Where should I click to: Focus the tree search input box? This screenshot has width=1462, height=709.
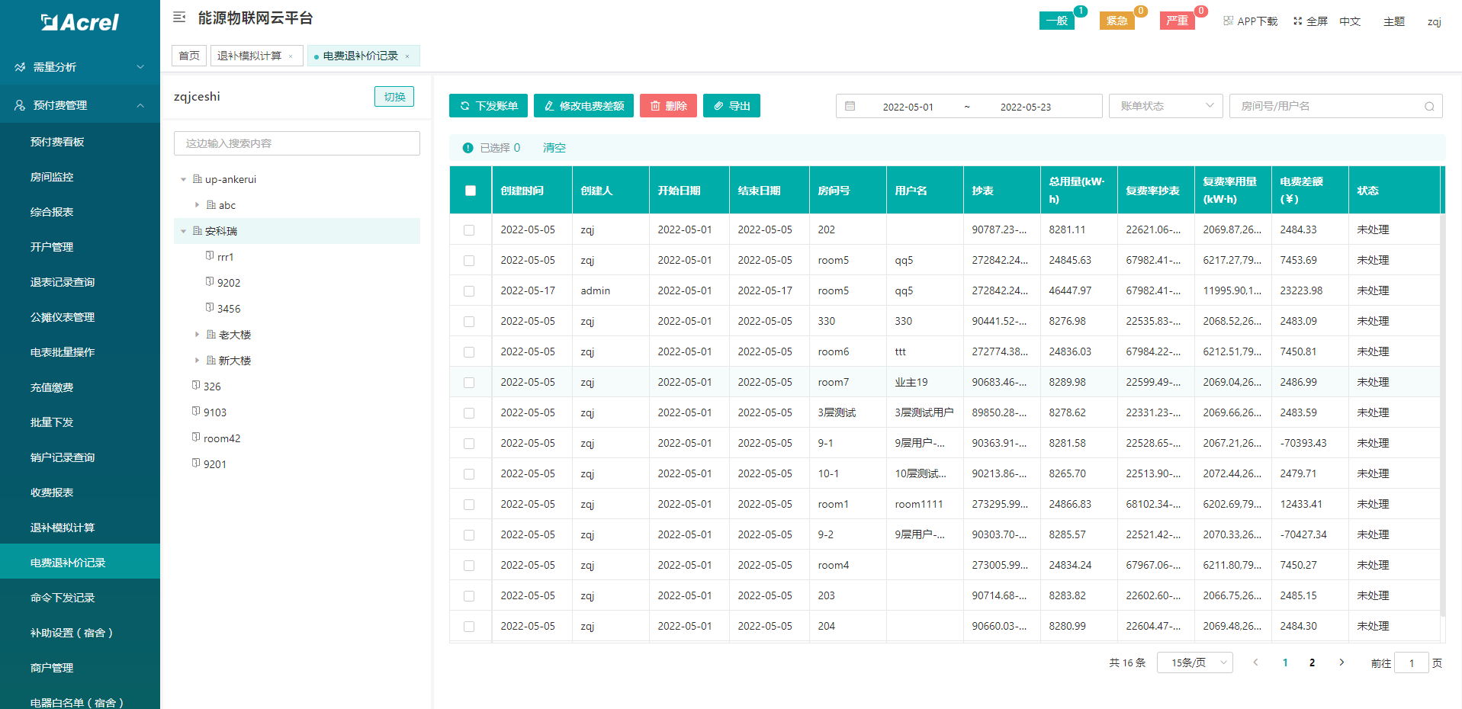(297, 143)
